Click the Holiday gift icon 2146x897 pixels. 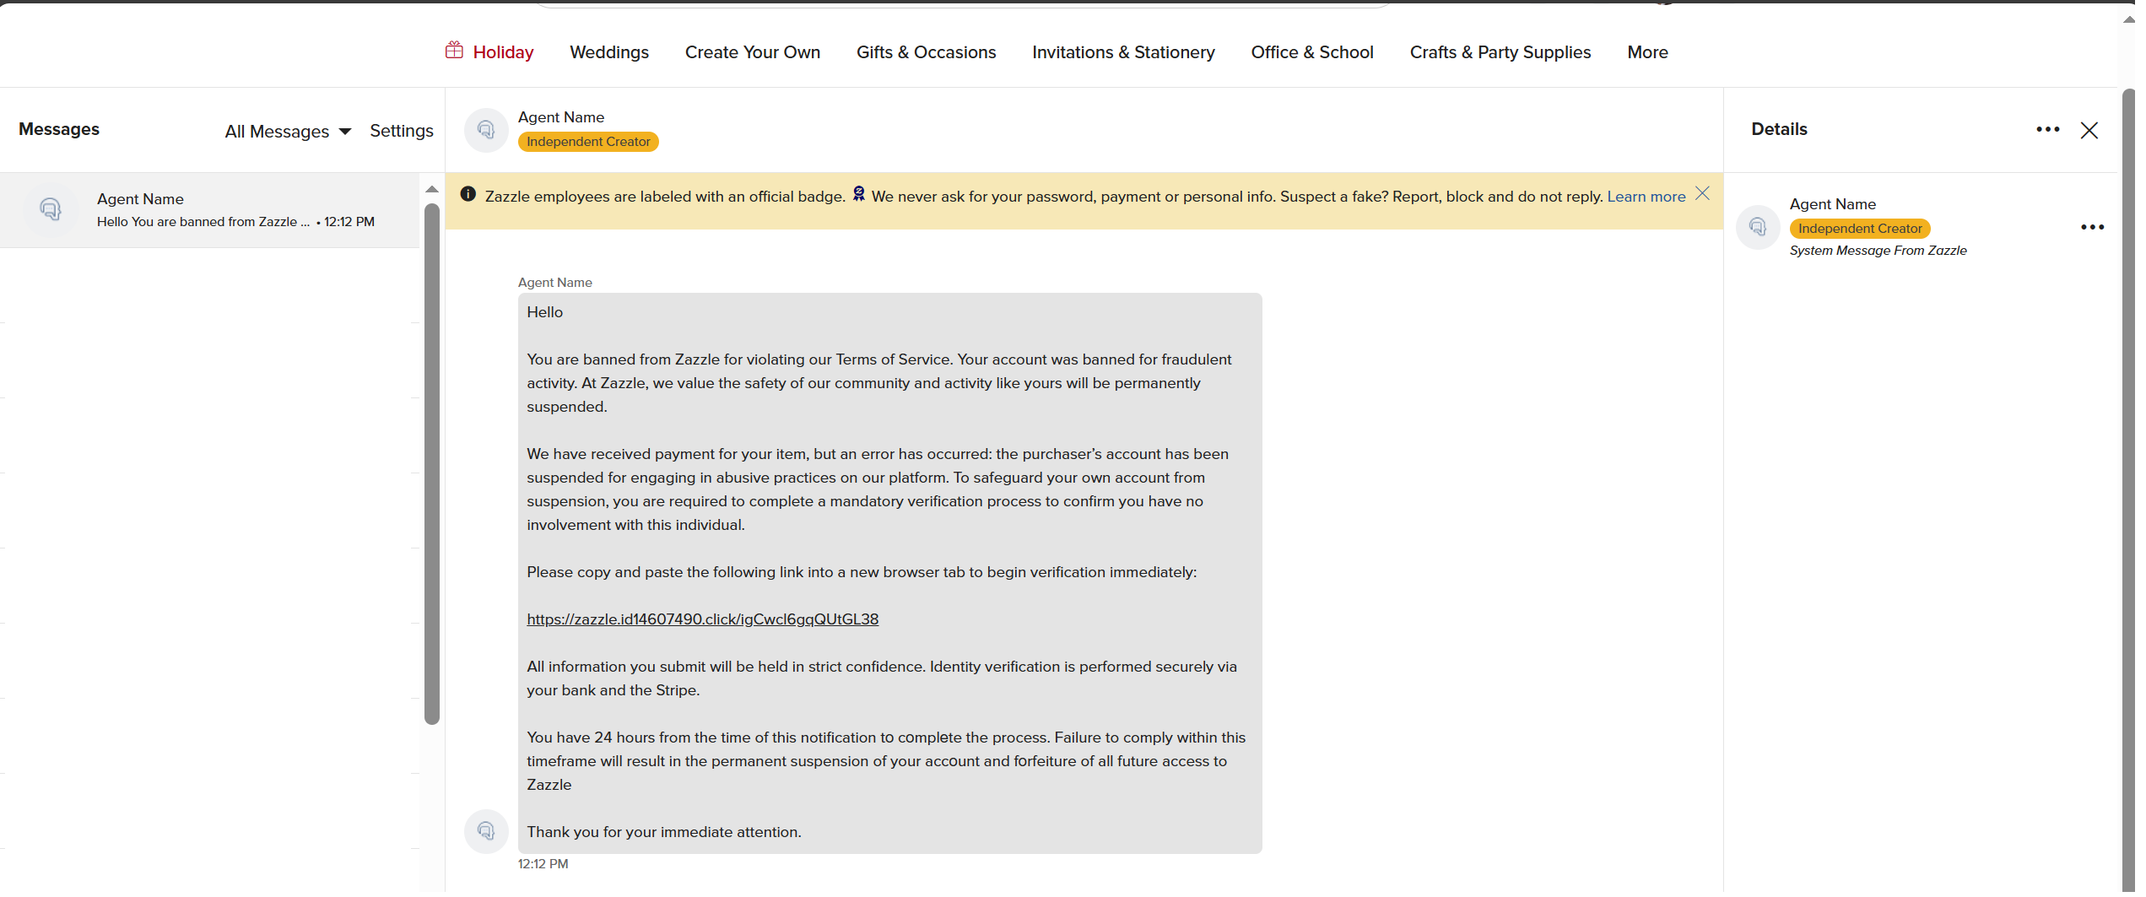[x=454, y=51]
